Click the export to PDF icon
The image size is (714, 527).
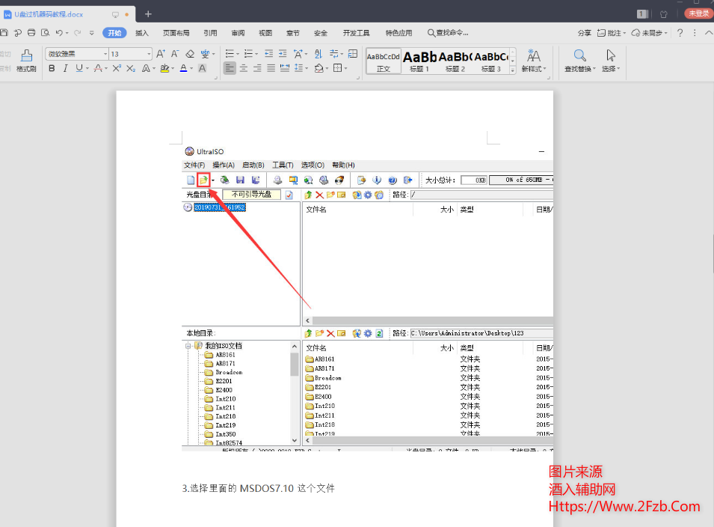pyautogui.click(x=18, y=33)
